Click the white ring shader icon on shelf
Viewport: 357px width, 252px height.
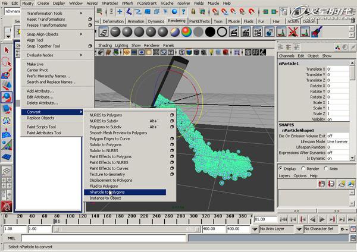click(x=222, y=32)
